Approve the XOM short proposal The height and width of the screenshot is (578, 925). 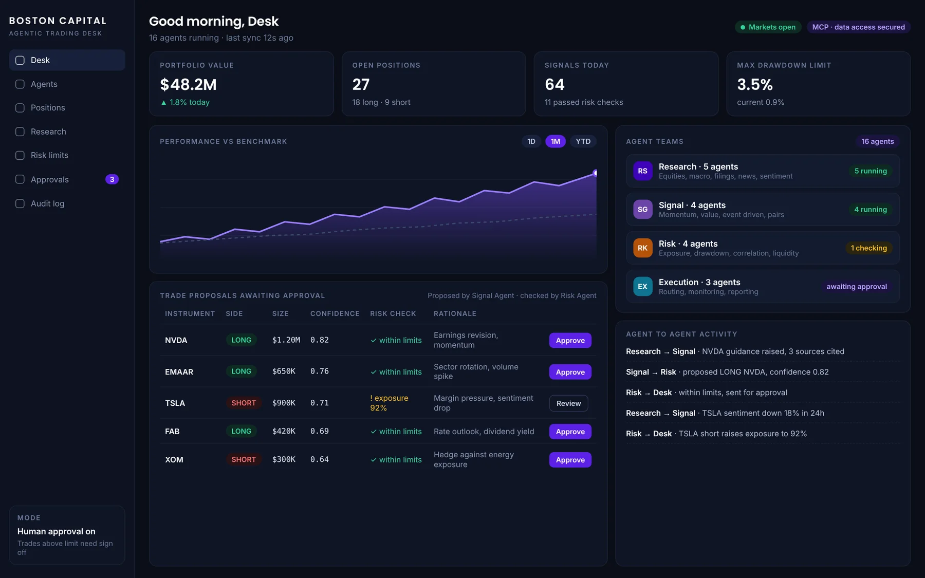[570, 460]
